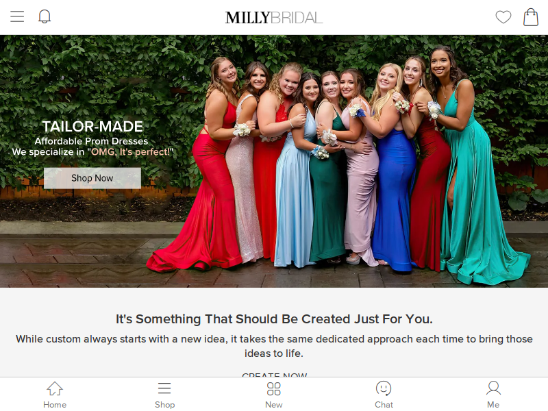Select the New tab label
Screen dimensions: 548x411
273,404
